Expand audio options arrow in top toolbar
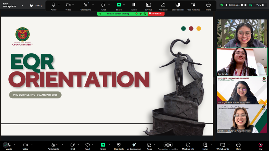The height and width of the screenshot is (151, 269). [59, 5]
